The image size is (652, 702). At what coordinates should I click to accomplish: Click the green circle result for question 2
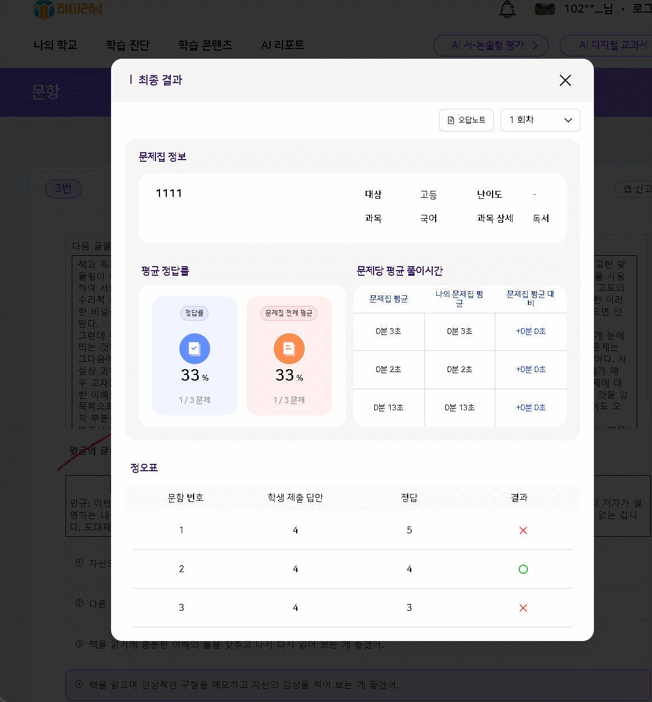523,569
